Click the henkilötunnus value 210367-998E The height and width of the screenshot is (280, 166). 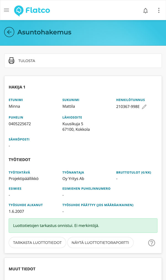point(128,106)
